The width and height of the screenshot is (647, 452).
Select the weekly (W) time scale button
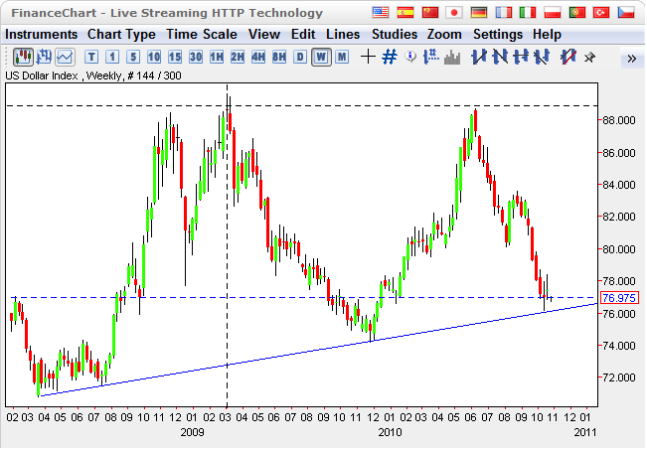click(x=321, y=57)
